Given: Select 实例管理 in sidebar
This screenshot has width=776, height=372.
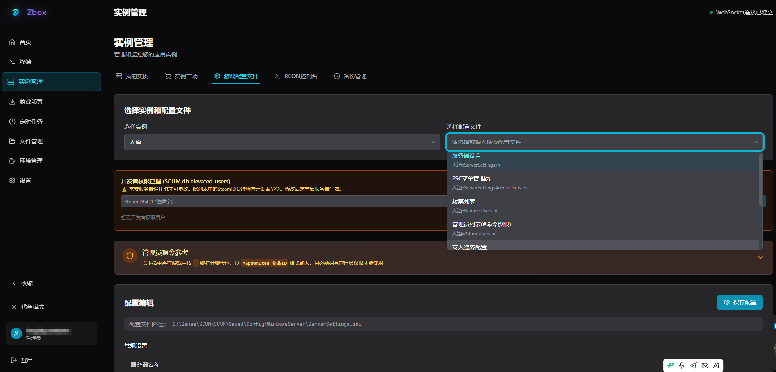Looking at the screenshot, I should (51, 82).
